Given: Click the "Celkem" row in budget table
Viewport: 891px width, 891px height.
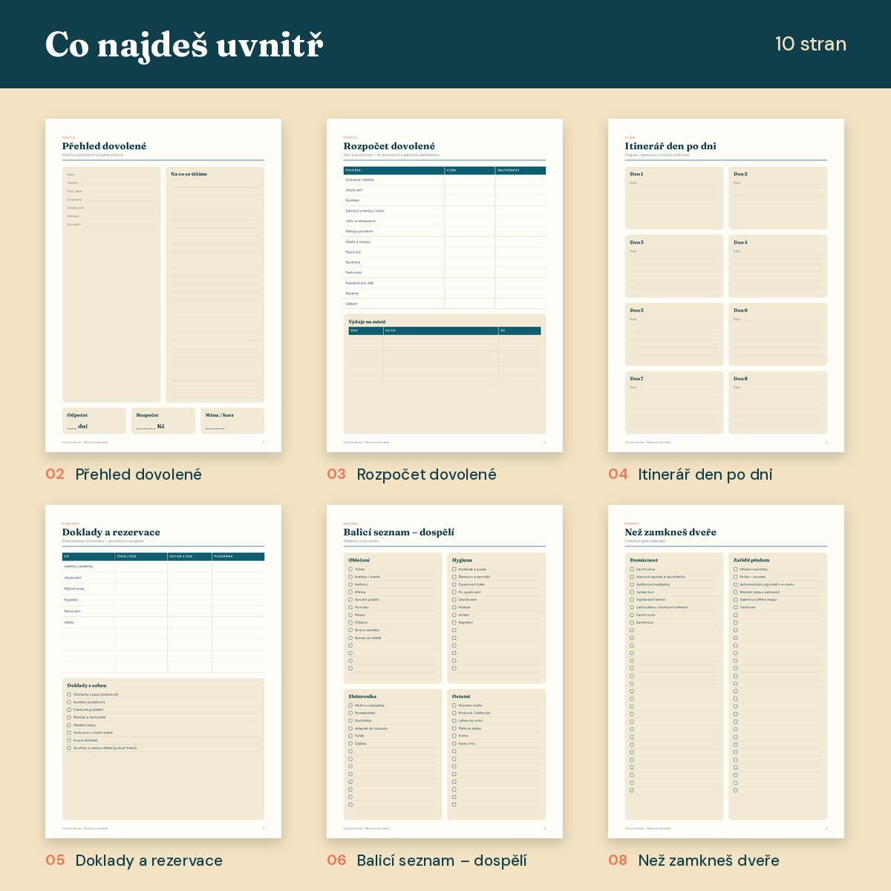Looking at the screenshot, I should 445,304.
